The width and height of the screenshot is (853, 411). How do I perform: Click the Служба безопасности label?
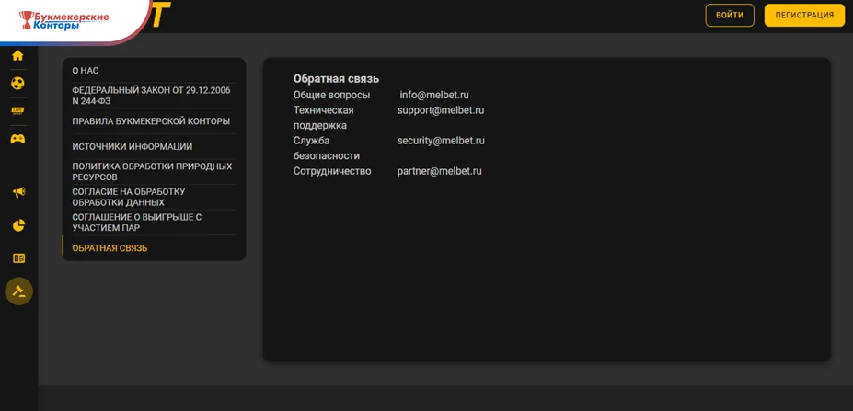(327, 148)
